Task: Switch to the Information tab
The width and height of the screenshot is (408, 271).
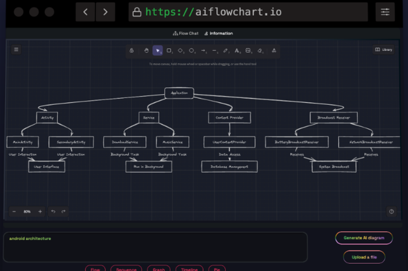Action: coord(219,33)
